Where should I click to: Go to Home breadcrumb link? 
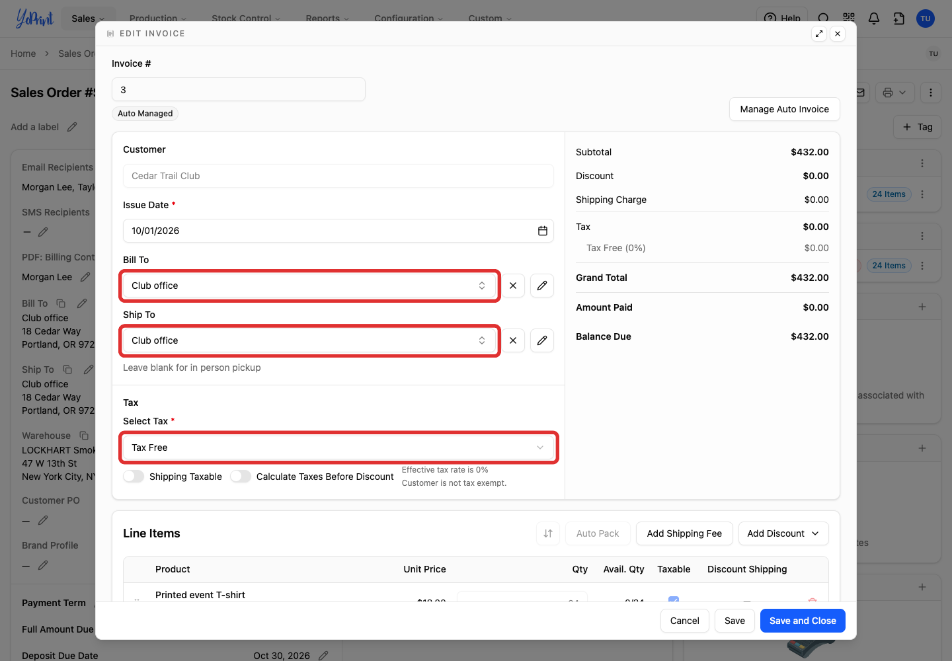tap(23, 54)
